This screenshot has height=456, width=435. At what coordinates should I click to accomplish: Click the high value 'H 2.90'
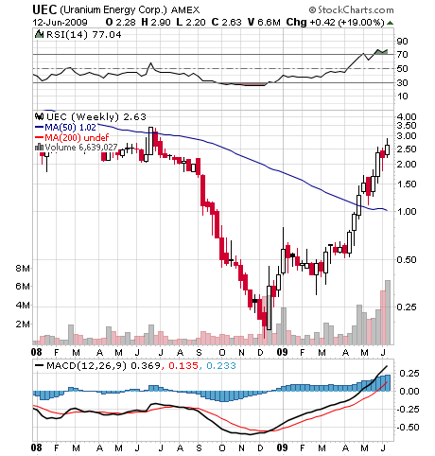(156, 22)
